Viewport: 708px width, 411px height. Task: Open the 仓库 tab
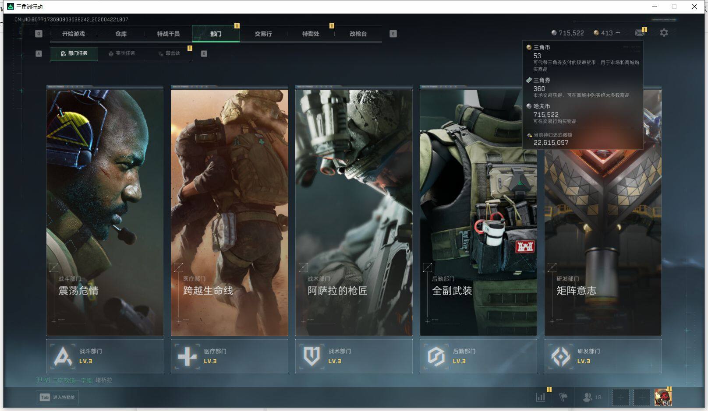121,34
